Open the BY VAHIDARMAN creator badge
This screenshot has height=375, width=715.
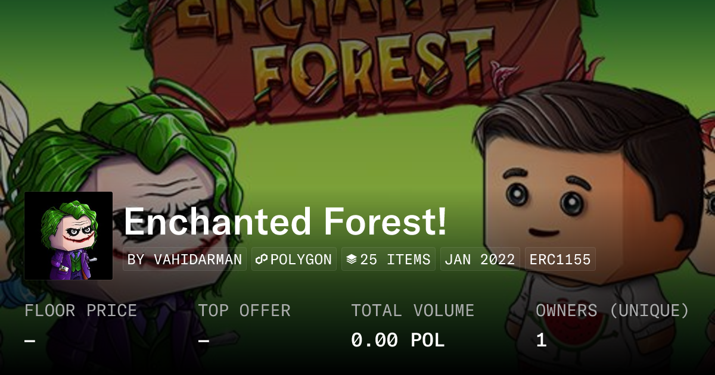[x=185, y=260]
